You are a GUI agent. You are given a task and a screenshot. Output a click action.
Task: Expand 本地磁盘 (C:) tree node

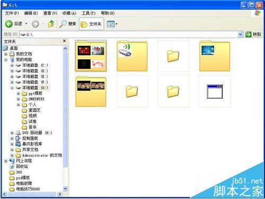[x=12, y=65]
